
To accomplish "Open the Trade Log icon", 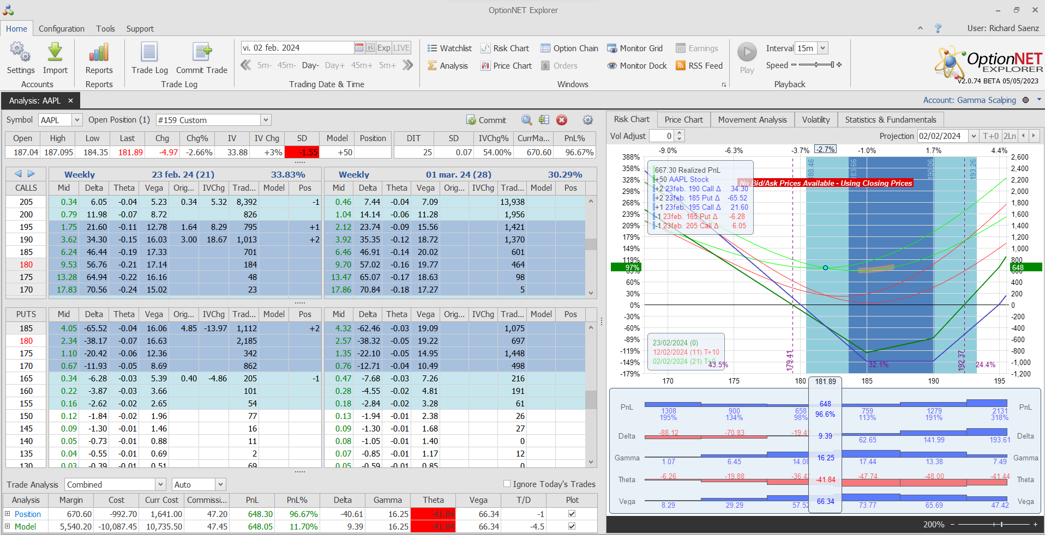I will pyautogui.click(x=149, y=52).
